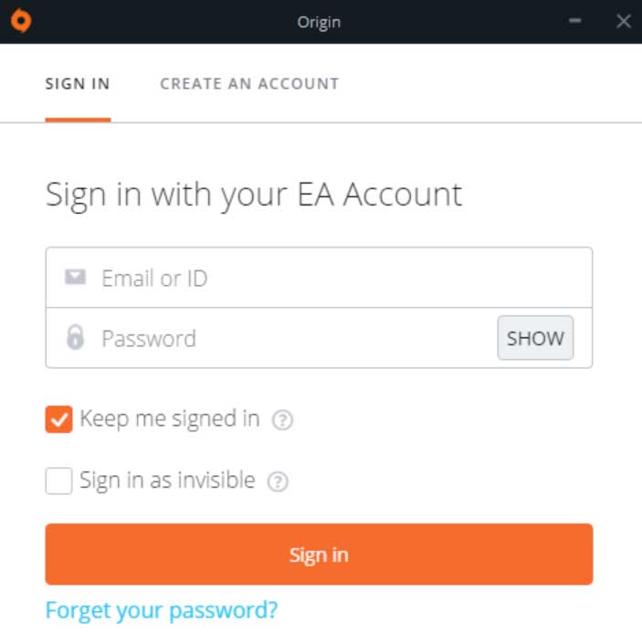Screen dimensions: 642x634
Task: Minimize the Origin window
Action: pyautogui.click(x=574, y=20)
